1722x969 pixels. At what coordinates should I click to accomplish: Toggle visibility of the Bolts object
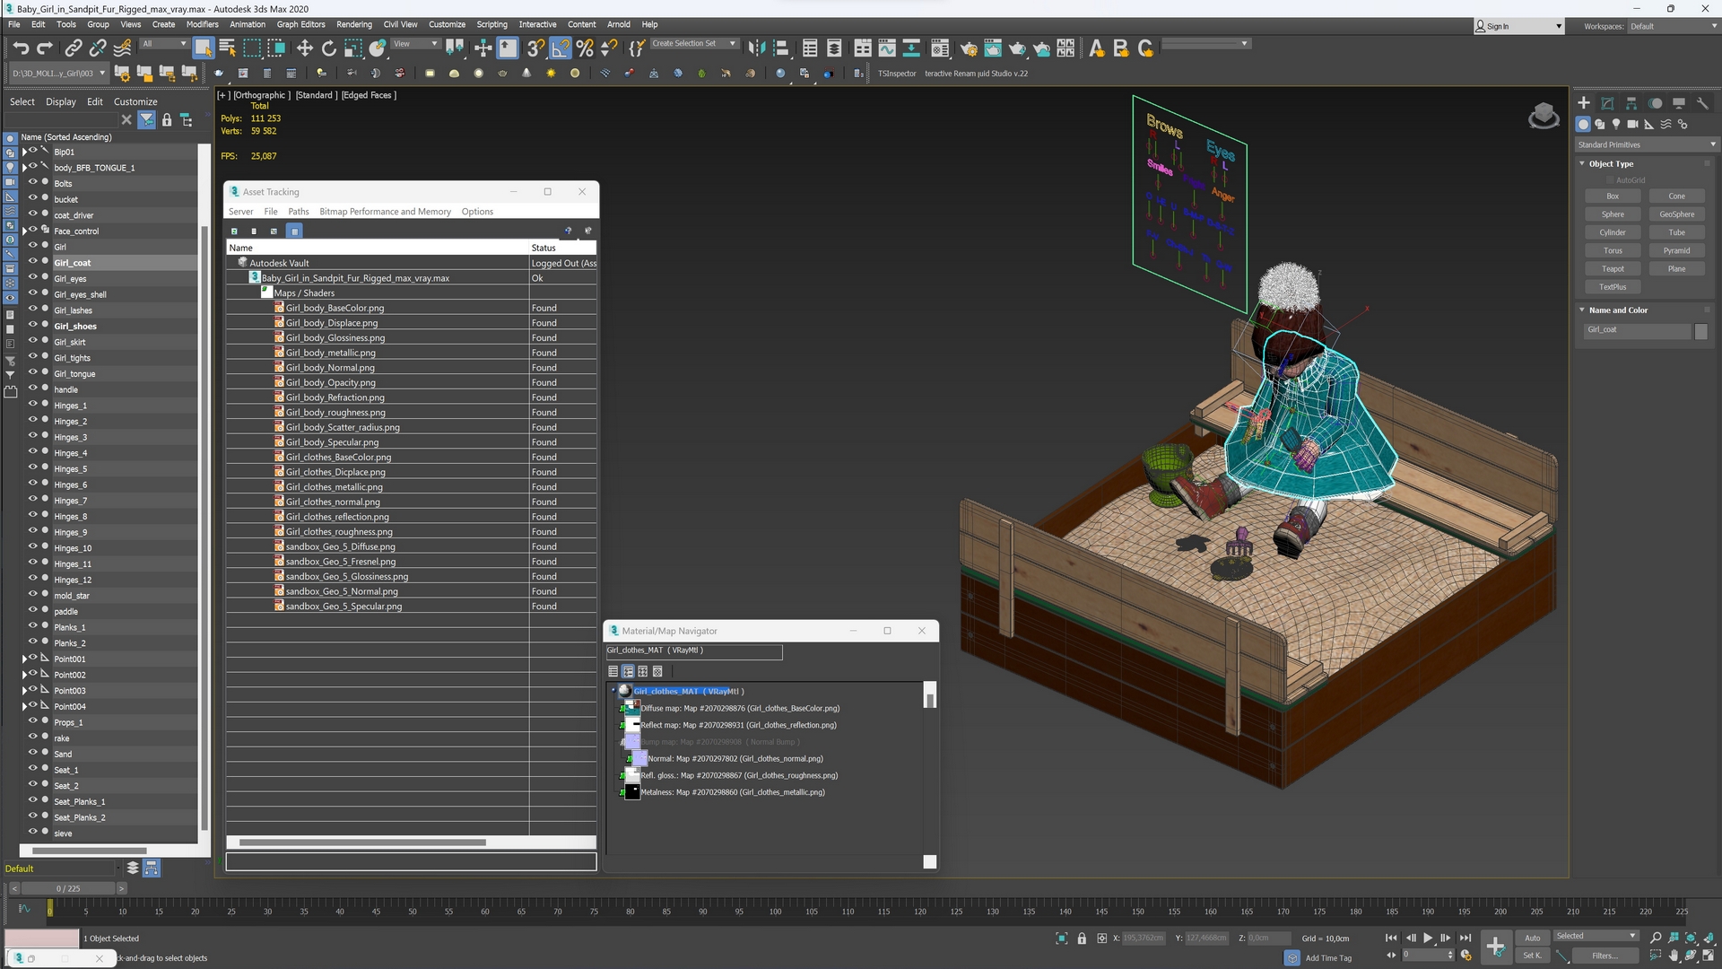pos(32,182)
